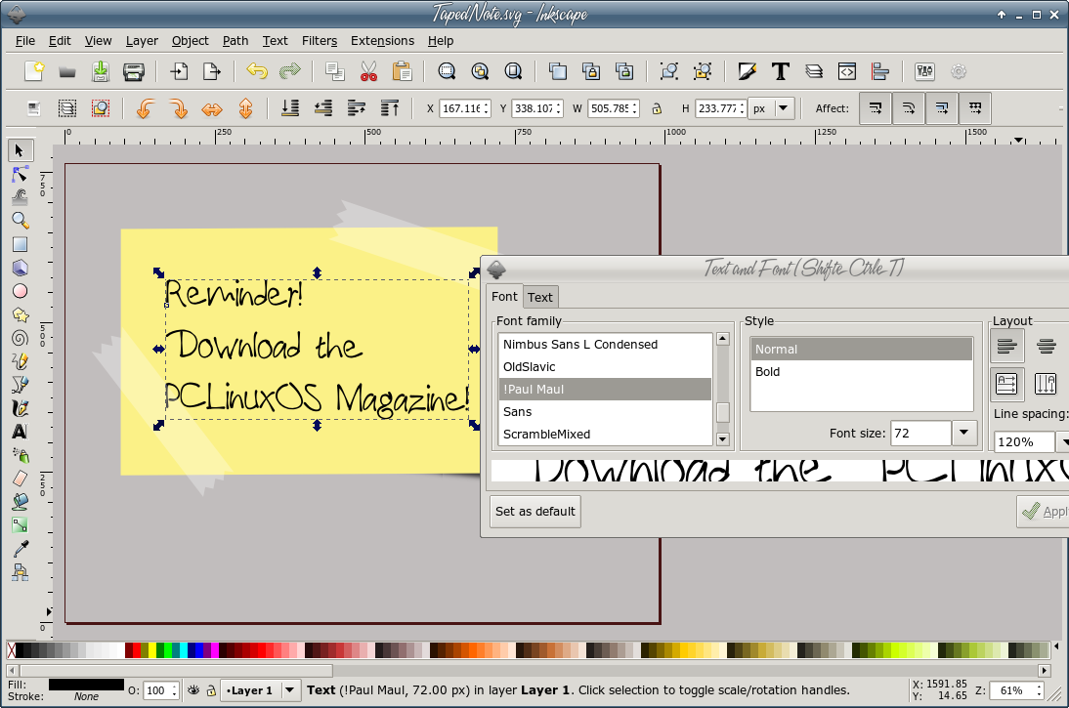Toggle scale stroke width affect button
This screenshot has width=1069, height=708.
(876, 108)
